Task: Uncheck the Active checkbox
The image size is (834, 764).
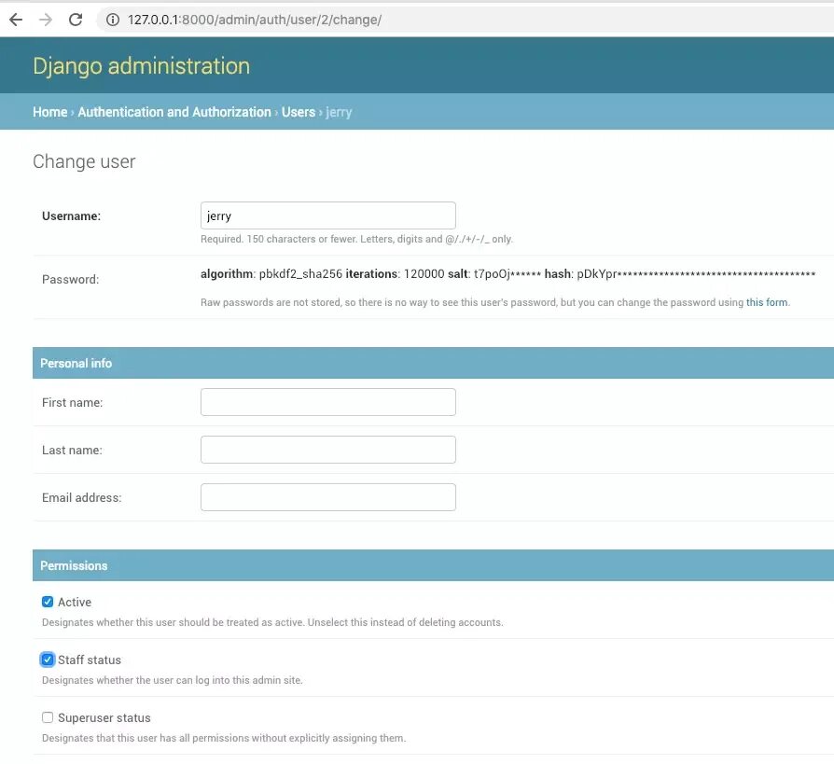Action: point(48,602)
